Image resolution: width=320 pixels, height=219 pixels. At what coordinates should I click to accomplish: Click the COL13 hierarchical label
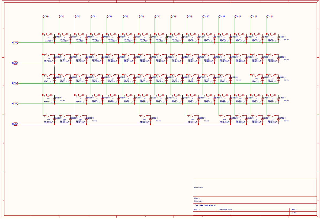pos(254,17)
